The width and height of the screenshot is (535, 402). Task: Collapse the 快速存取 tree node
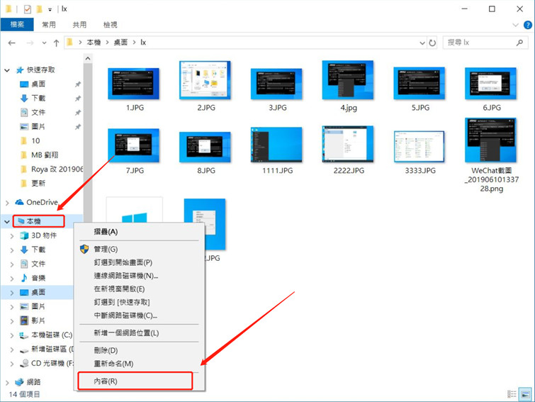point(7,70)
